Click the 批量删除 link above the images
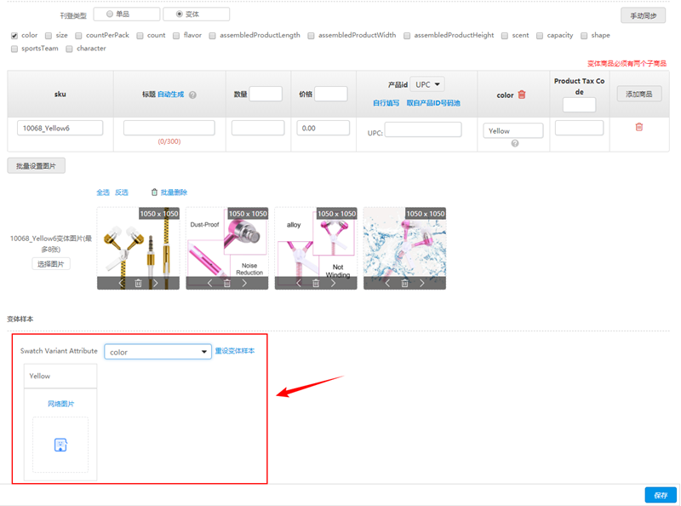This screenshot has width=681, height=506. [x=169, y=193]
